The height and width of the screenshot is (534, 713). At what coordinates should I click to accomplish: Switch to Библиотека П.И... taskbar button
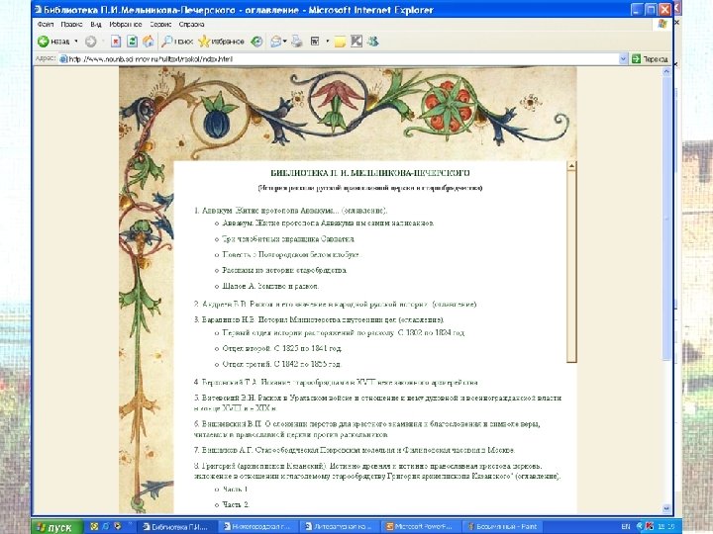[x=175, y=527]
